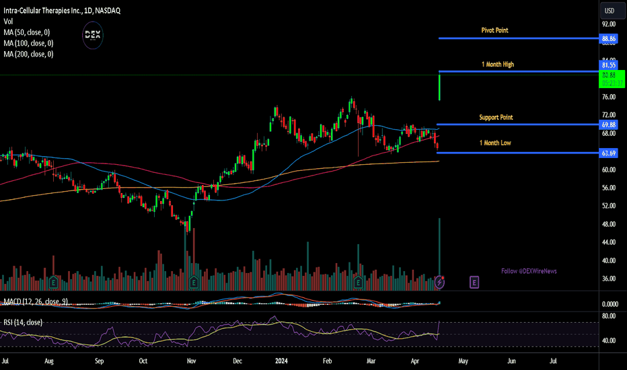Click the May label on time axis
Screen dimensions: 627x370
[463, 361]
